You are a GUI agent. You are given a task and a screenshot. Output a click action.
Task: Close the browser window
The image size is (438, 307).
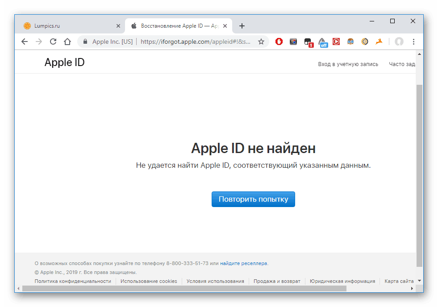pyautogui.click(x=413, y=21)
